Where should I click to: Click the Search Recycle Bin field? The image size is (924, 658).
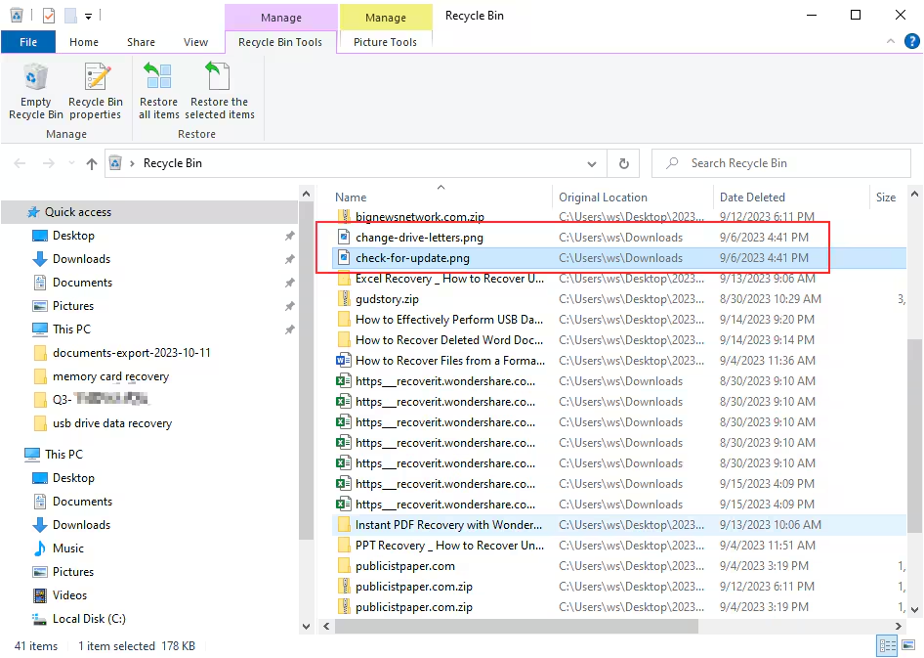tap(780, 163)
